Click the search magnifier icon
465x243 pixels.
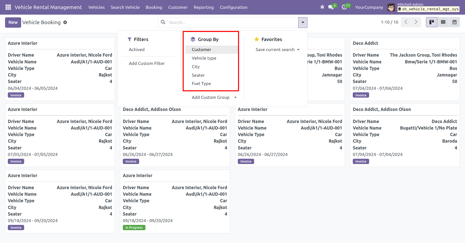(163, 22)
